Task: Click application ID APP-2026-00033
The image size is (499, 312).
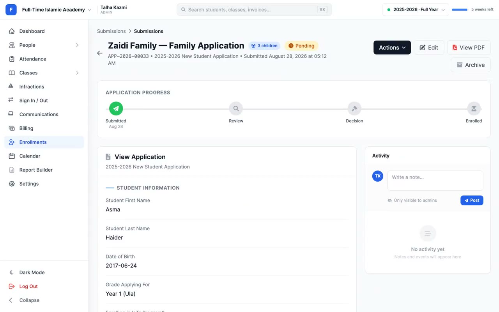Action: coord(128,56)
